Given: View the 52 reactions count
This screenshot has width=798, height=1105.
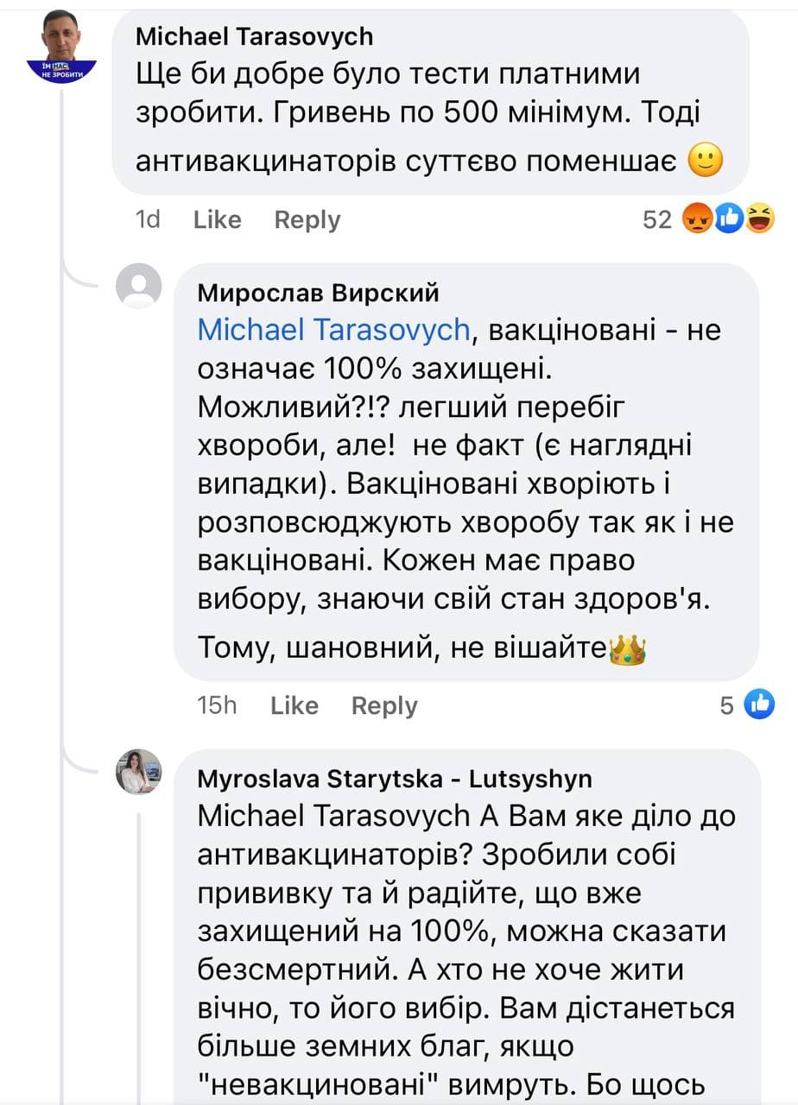Looking at the screenshot, I should point(657,220).
